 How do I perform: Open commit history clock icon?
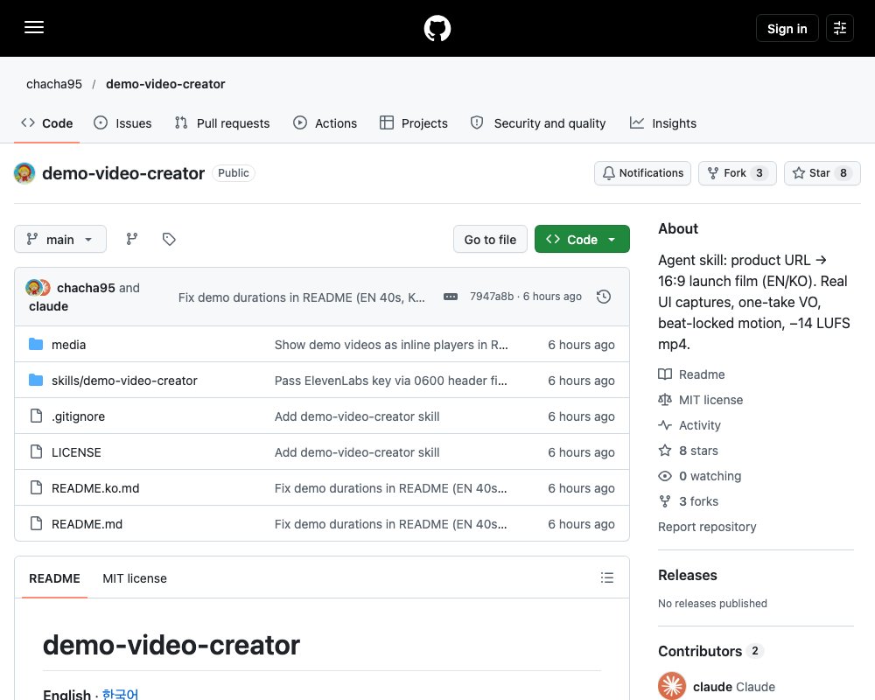pyautogui.click(x=603, y=297)
